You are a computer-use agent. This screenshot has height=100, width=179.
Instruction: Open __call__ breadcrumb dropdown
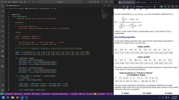click(54, 9)
